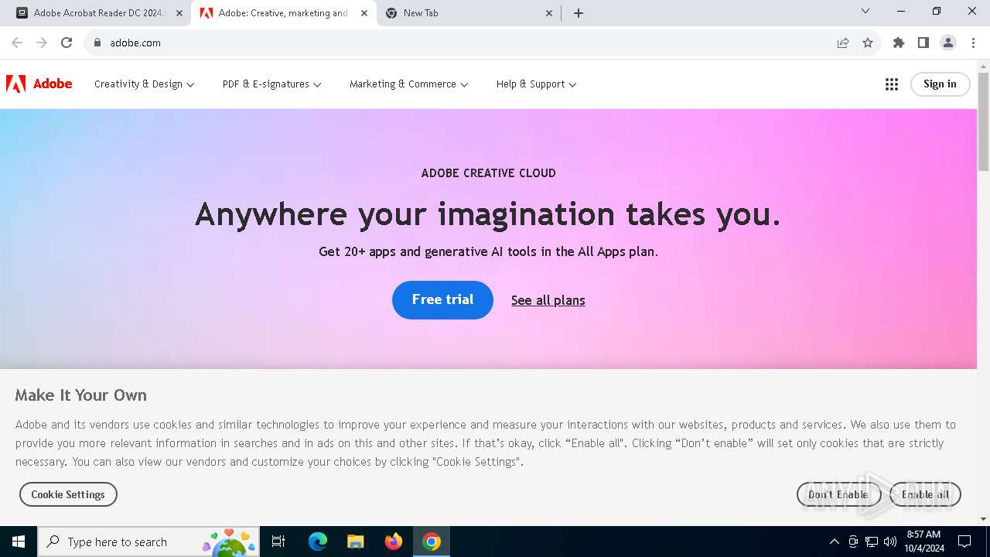Open the Windows Start menu
Screen dimensions: 990x557
tap(19, 542)
